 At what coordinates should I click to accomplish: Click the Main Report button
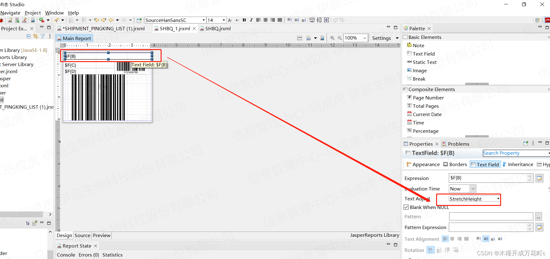tap(74, 38)
